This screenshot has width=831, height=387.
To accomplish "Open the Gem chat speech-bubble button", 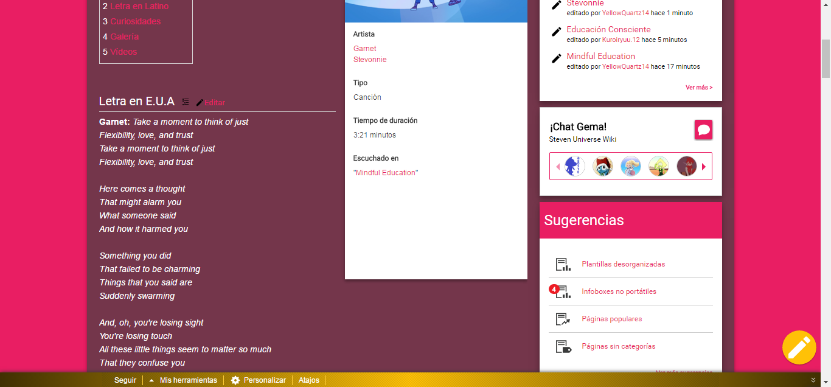I will [x=704, y=130].
